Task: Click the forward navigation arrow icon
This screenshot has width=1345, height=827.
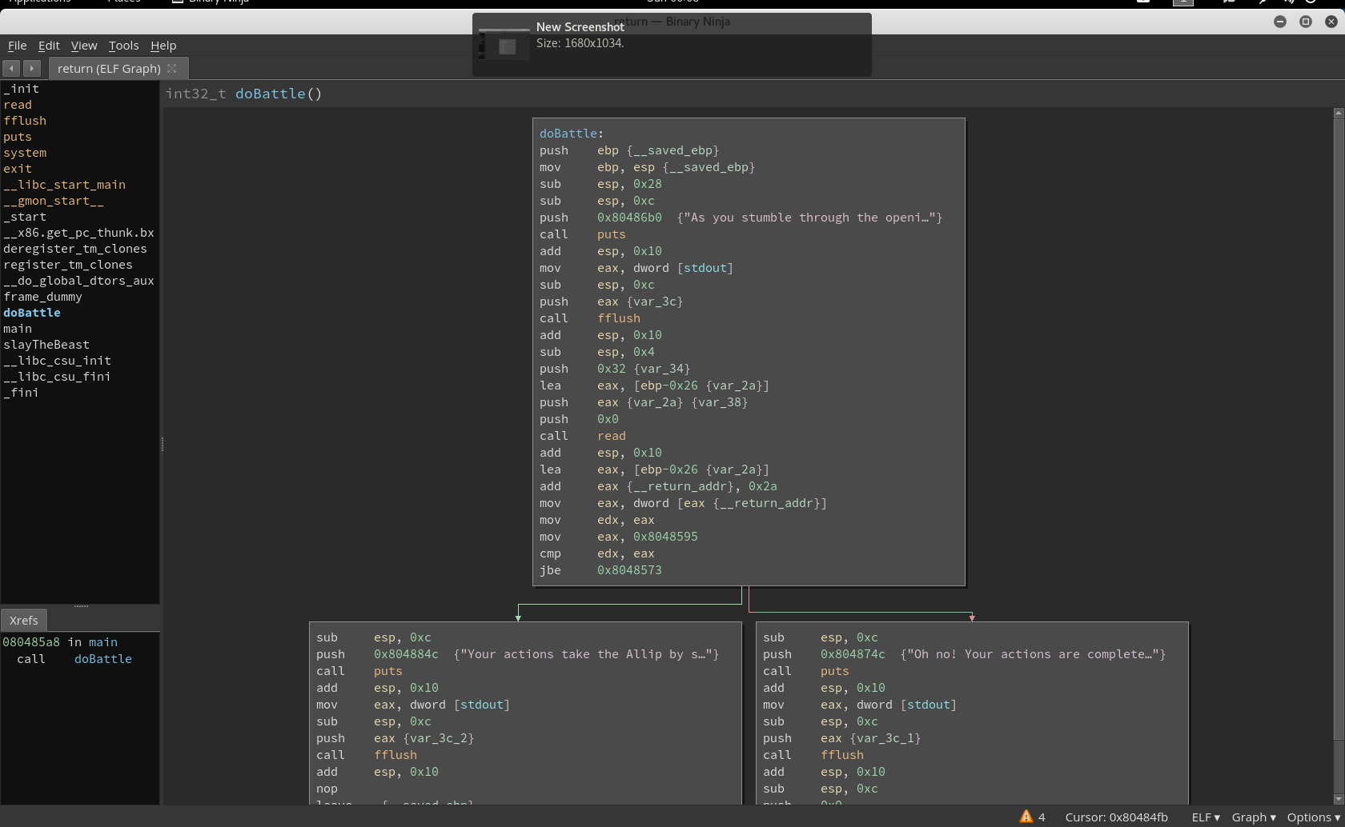Action: 32,69
